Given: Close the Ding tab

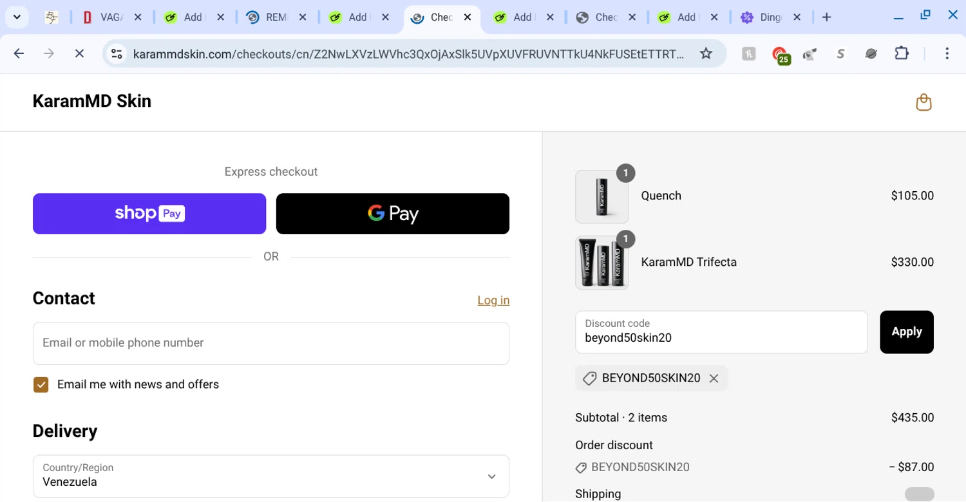Looking at the screenshot, I should [797, 17].
